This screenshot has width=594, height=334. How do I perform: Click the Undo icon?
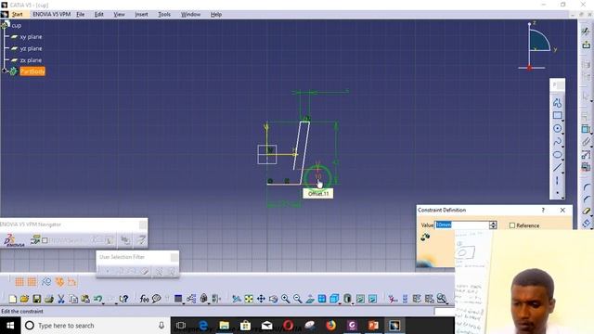pos(97,299)
